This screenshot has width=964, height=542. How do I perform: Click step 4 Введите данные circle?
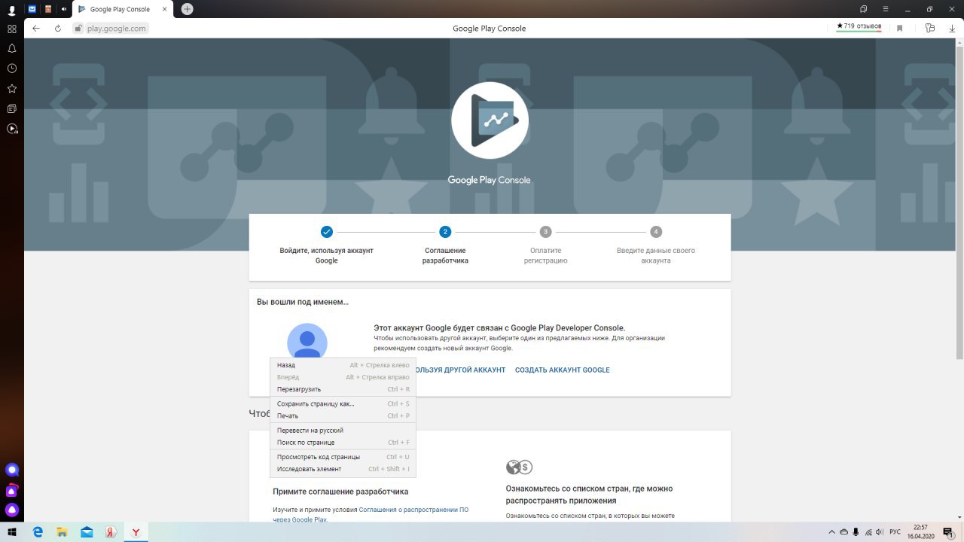coord(656,232)
